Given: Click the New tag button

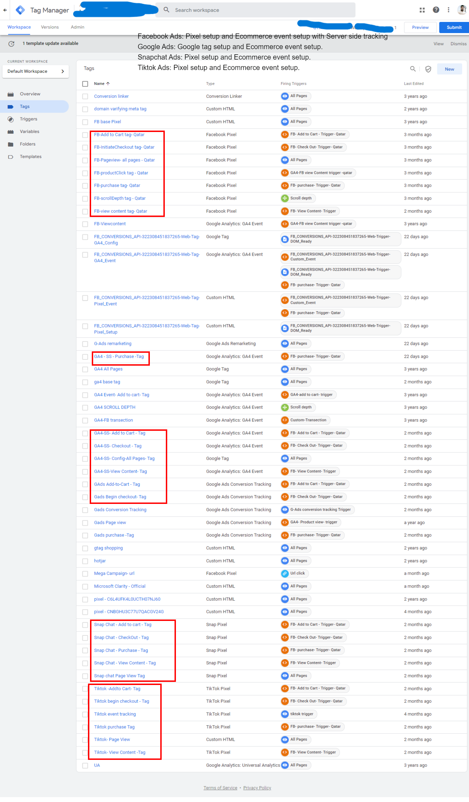Looking at the screenshot, I should pyautogui.click(x=449, y=69).
